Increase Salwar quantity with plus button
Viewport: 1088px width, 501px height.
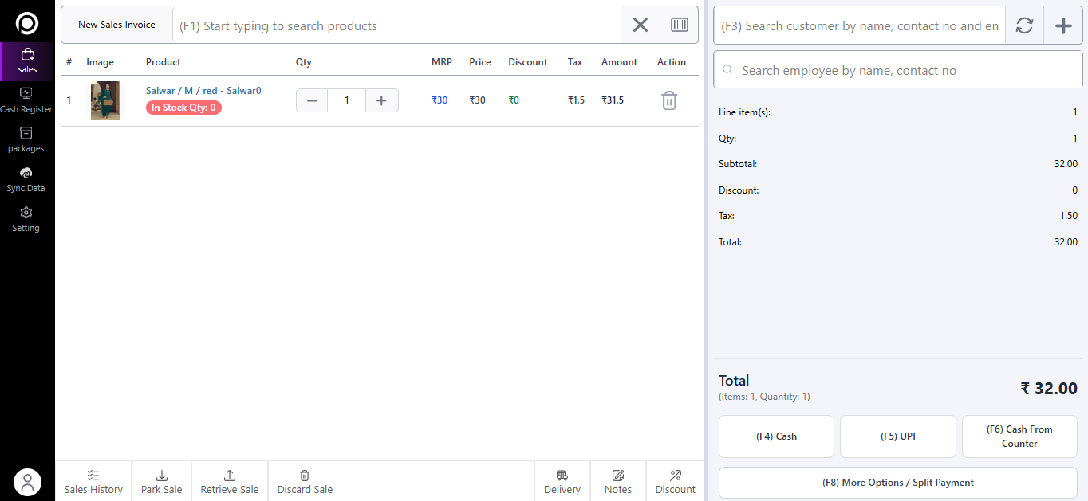point(381,100)
